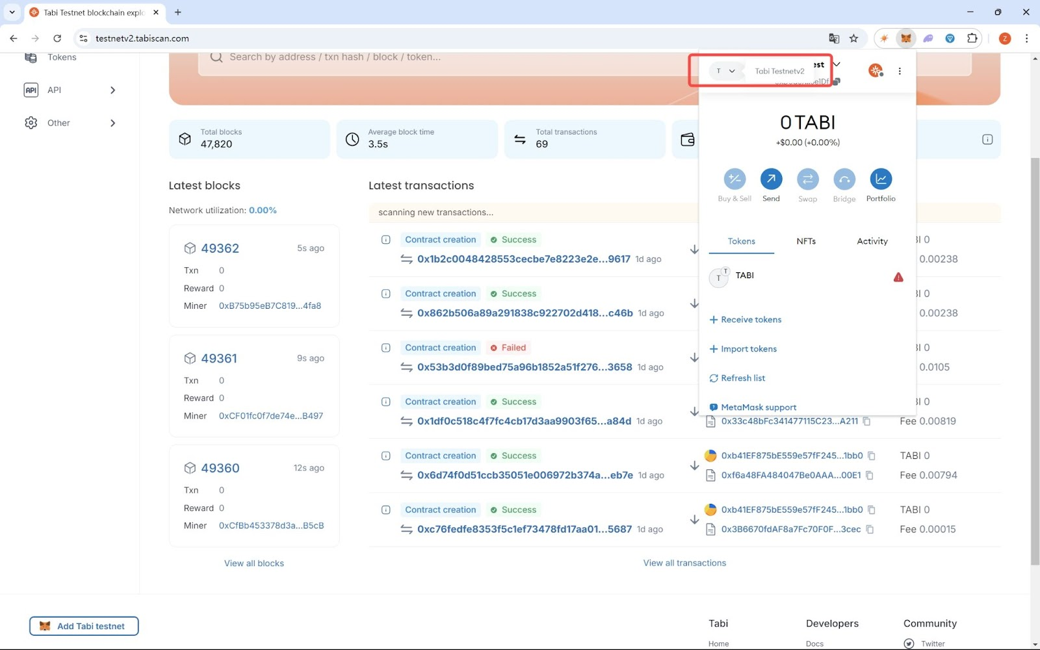Click View all transactions link
Viewport: 1040px width, 650px height.
[684, 563]
